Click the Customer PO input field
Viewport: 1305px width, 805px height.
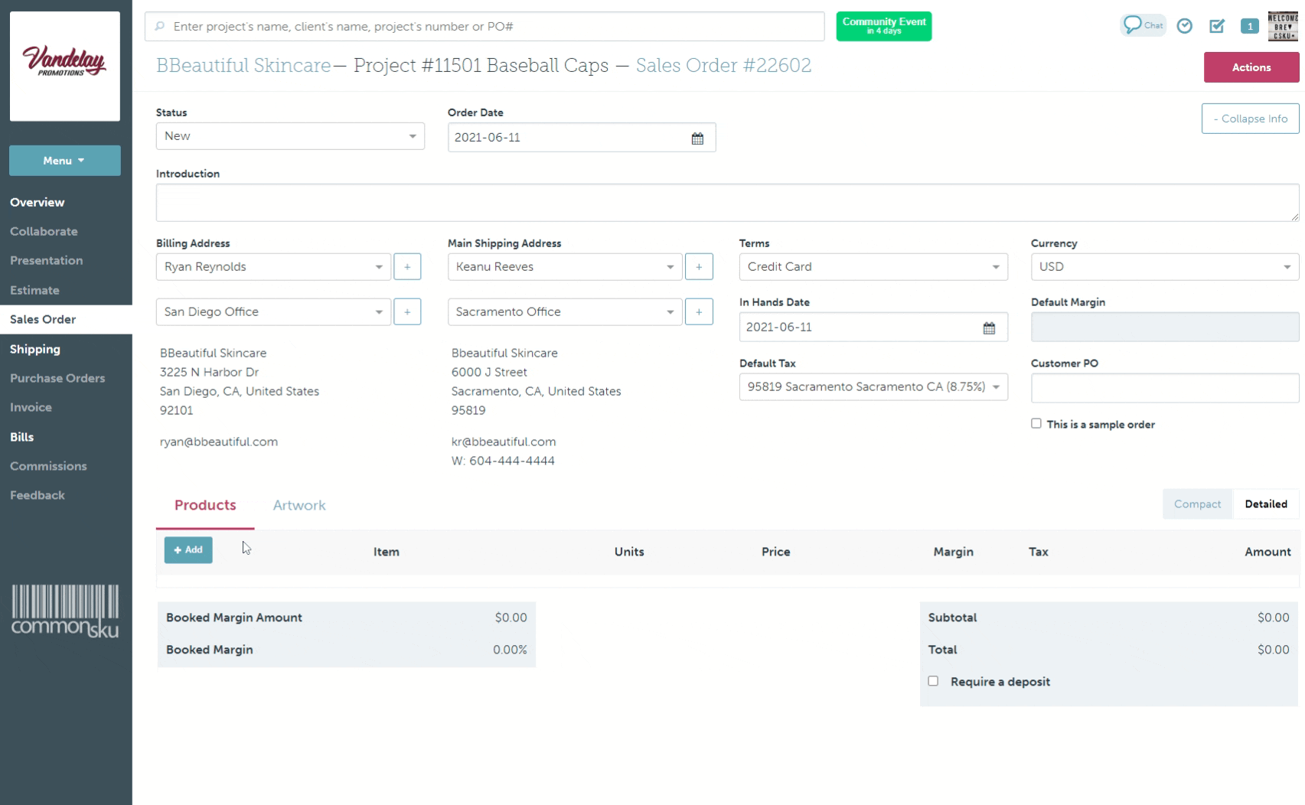pyautogui.click(x=1164, y=389)
